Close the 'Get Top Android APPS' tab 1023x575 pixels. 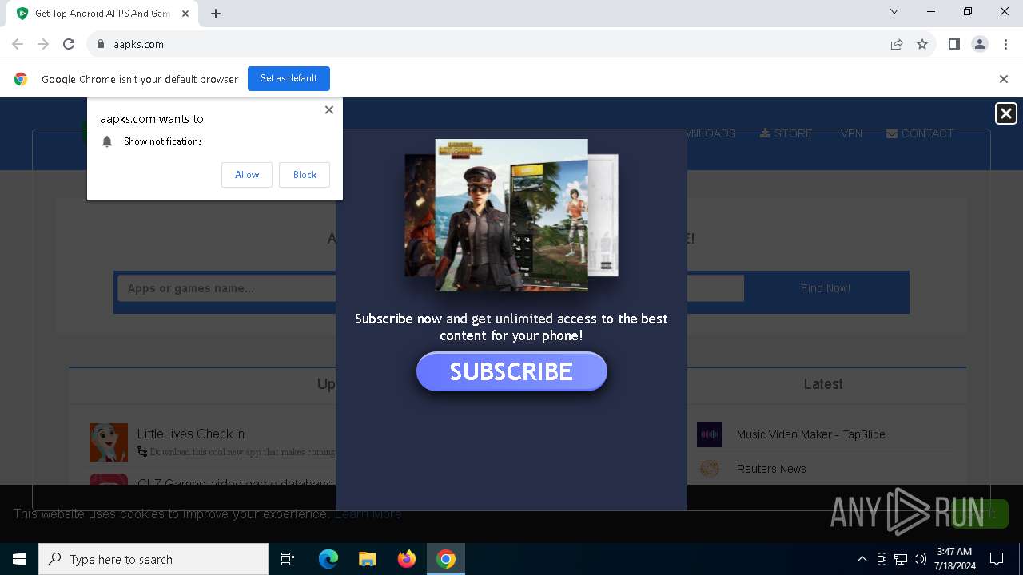185,14
